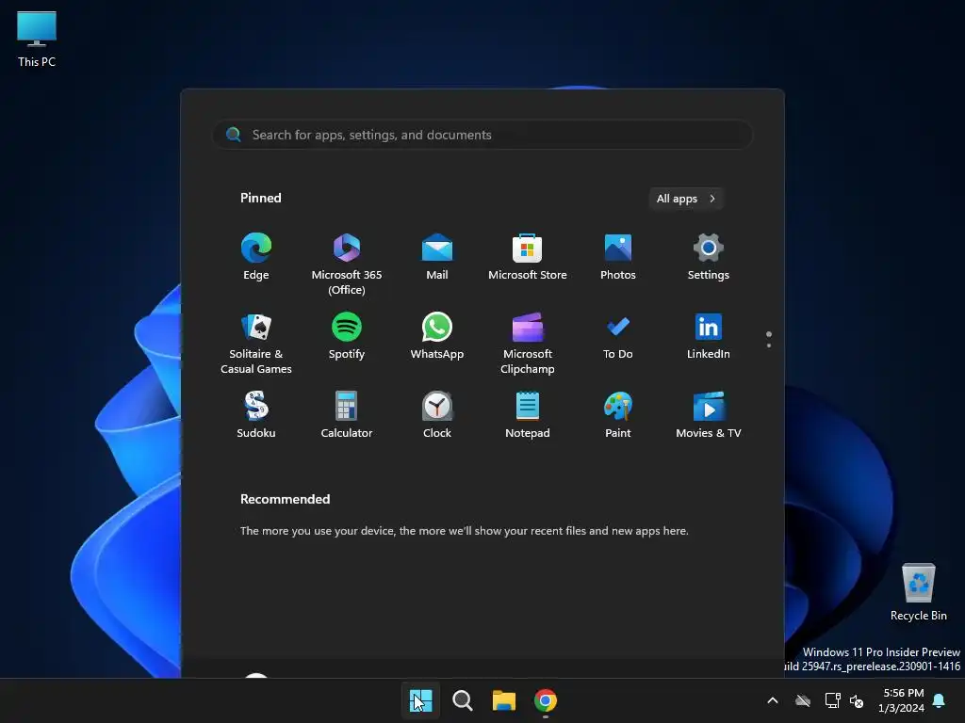Open the Clock app

437,415
